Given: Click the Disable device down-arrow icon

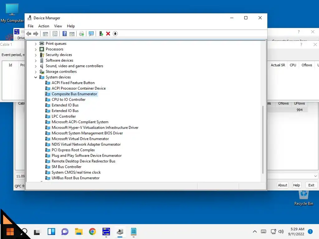Looking at the screenshot, I should coord(115,34).
